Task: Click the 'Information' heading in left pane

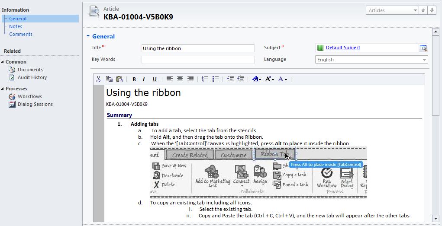Action: pyautogui.click(x=15, y=10)
